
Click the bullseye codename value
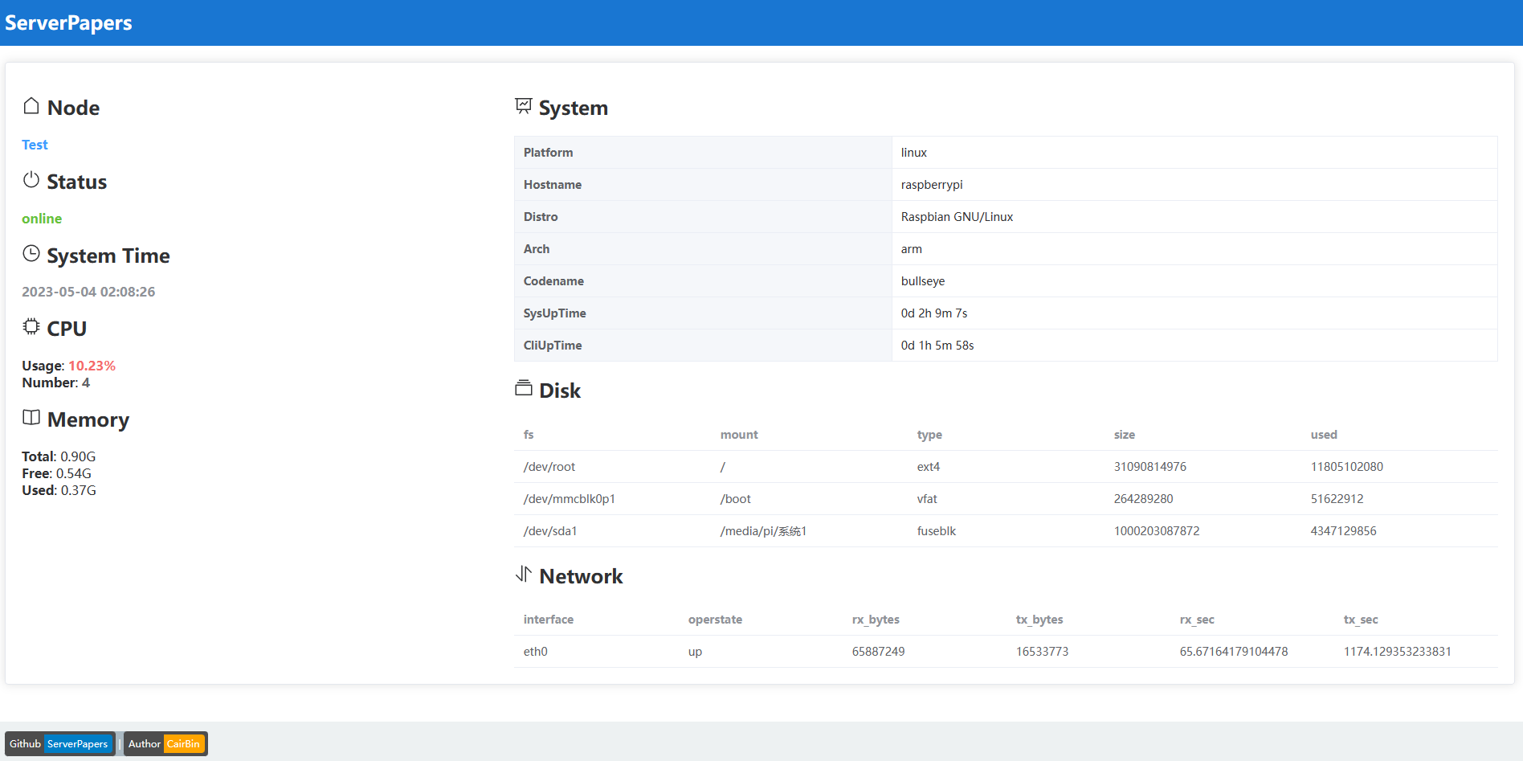[923, 281]
